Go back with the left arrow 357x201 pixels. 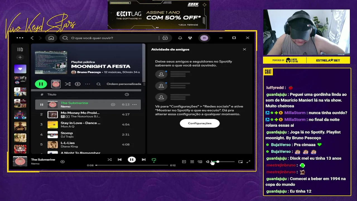coord(32,38)
